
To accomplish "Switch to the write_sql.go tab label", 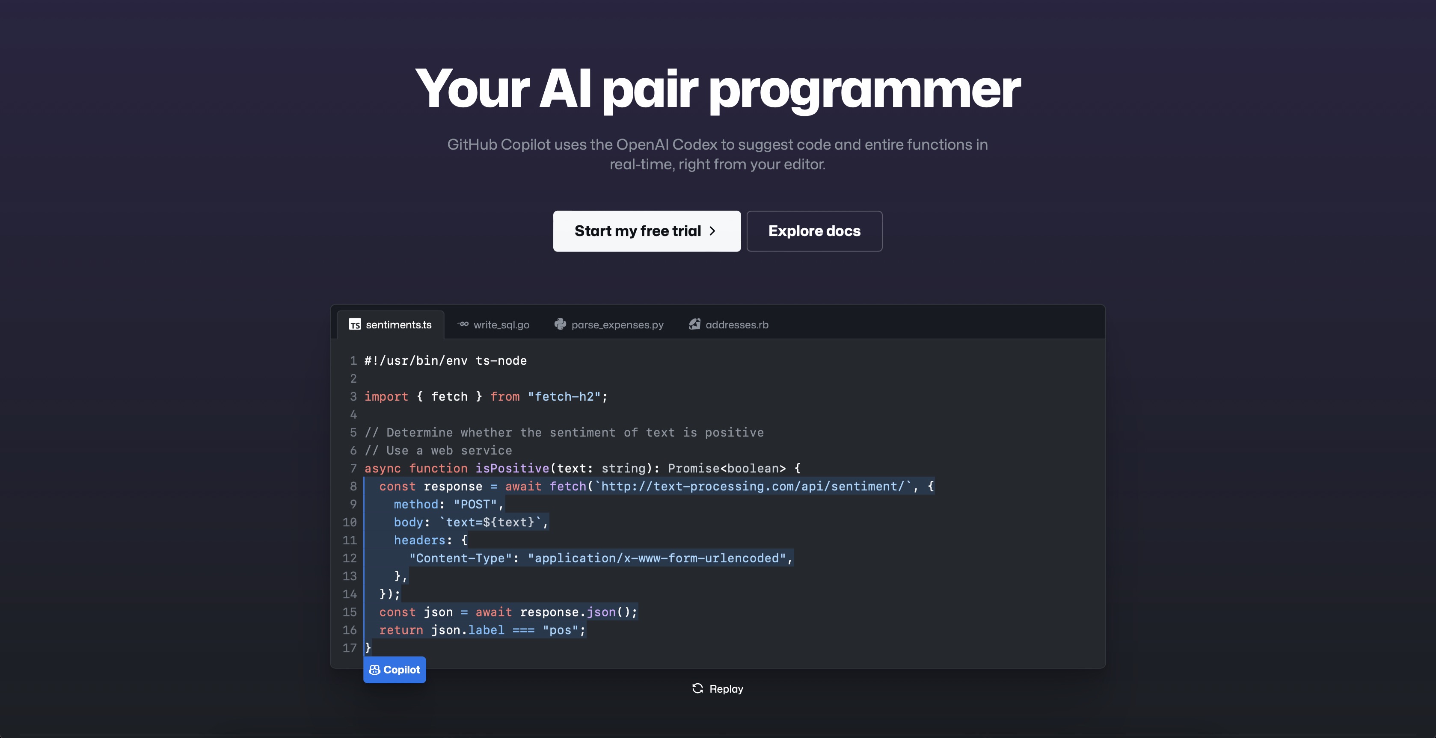I will pyautogui.click(x=501, y=325).
